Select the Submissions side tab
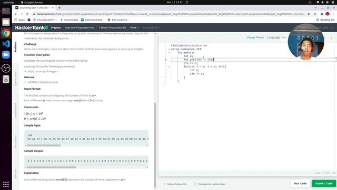The width and height of the screenshot is (337, 190). 15,79
